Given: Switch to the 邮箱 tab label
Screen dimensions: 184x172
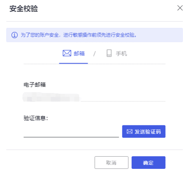Looking at the screenshot, I should tap(79, 53).
